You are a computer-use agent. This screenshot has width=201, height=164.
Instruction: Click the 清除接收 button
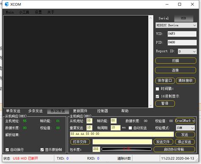[186, 81]
